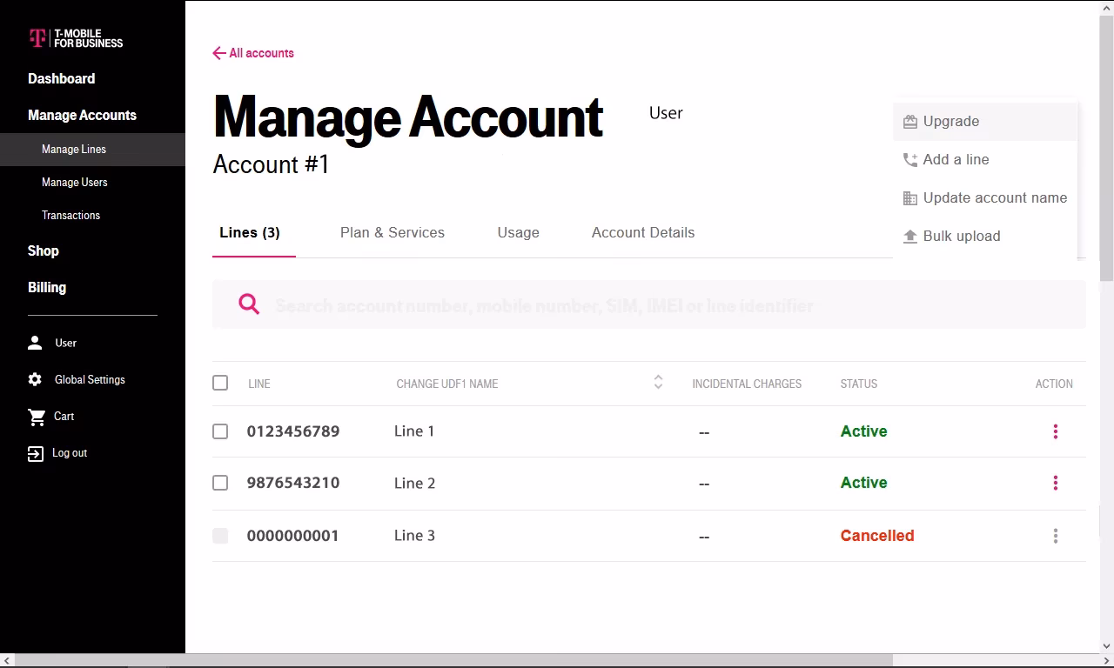This screenshot has width=1114, height=668.
Task: Open Manage Users from the sidebar
Action: 74,182
